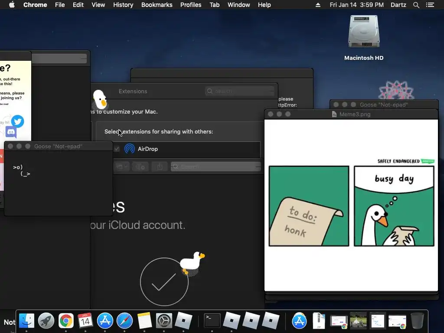
Task: Click the Dartz user name in menu bar
Action: coord(398,5)
